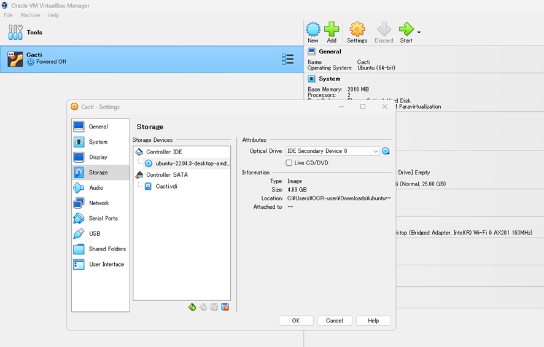
Task: Open the Shared Folders settings category
Action: (x=101, y=249)
